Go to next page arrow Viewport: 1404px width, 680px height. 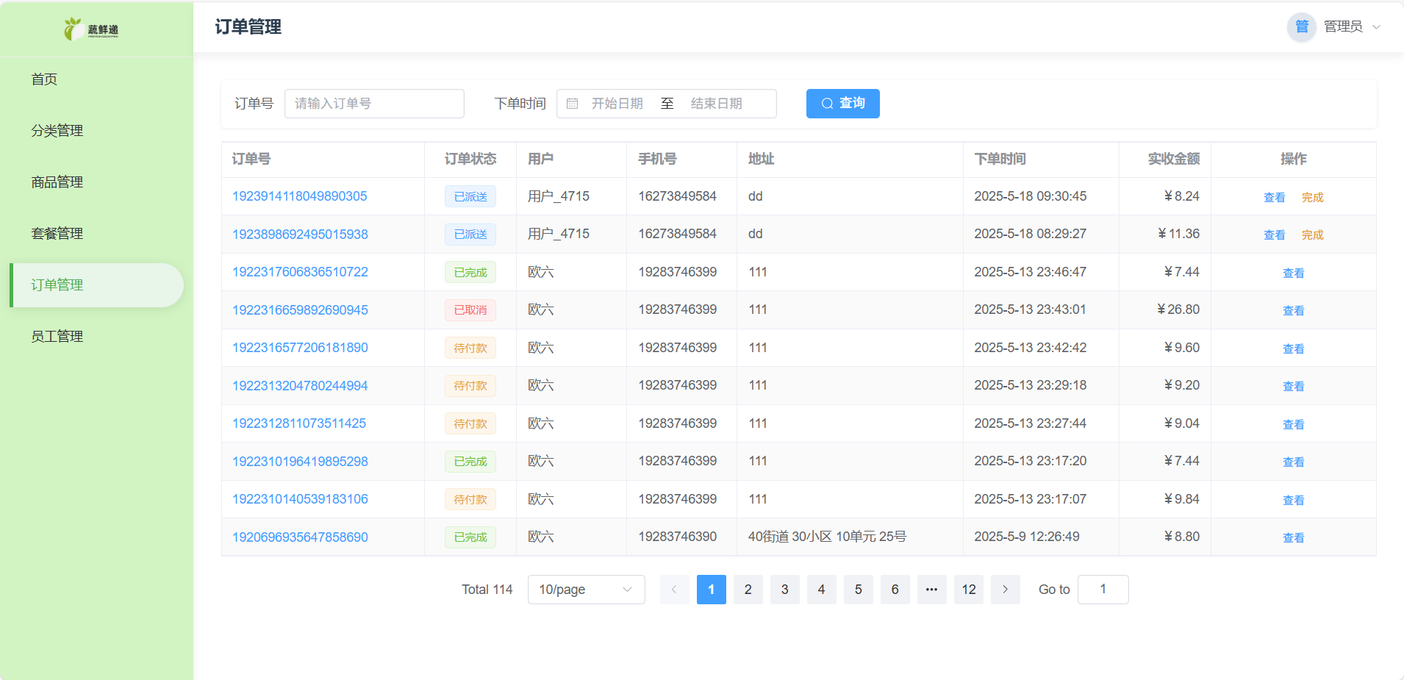click(x=1005, y=590)
